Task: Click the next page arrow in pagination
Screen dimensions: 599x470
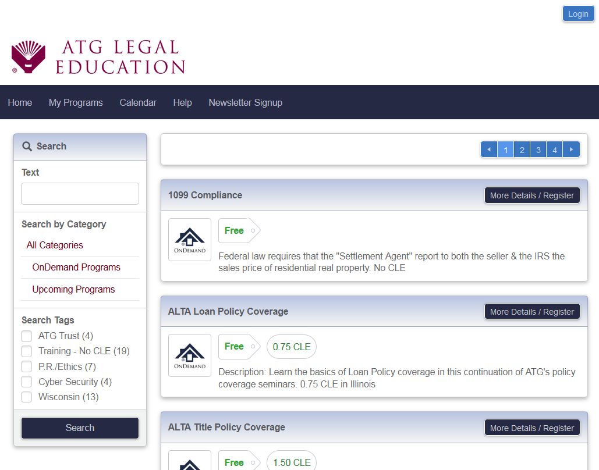Action: coord(572,150)
